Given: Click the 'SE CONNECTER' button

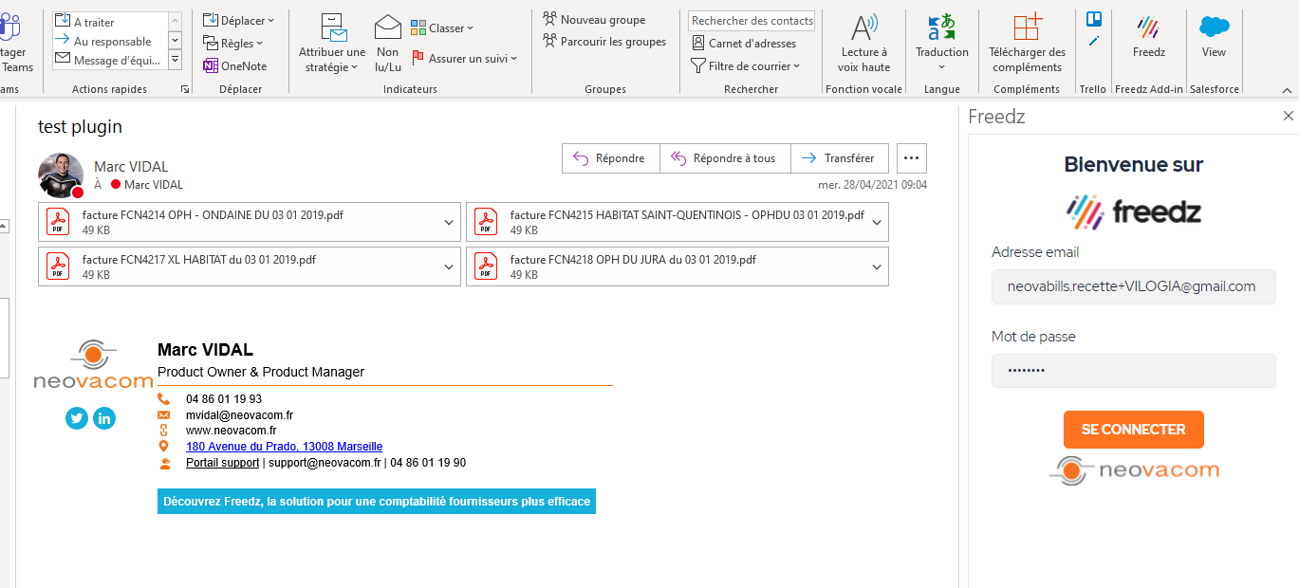Looking at the screenshot, I should pos(1133,430).
